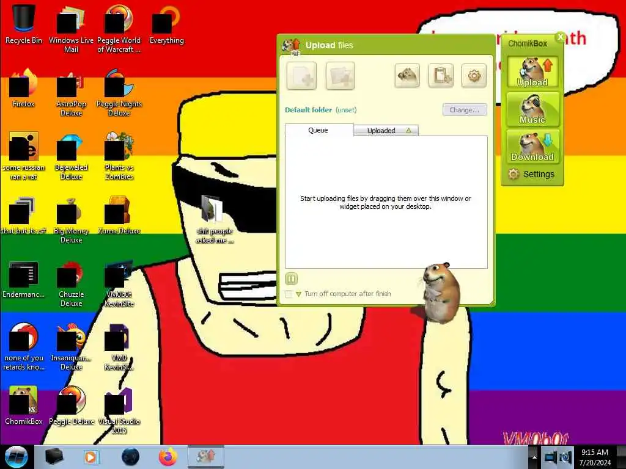Select the ChomikBox desktop shortcut
This screenshot has height=469, width=626.
tap(24, 405)
